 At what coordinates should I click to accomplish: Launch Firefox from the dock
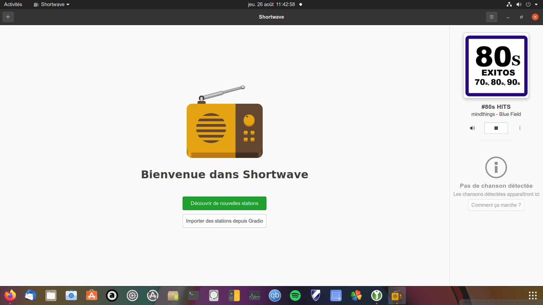(10, 296)
